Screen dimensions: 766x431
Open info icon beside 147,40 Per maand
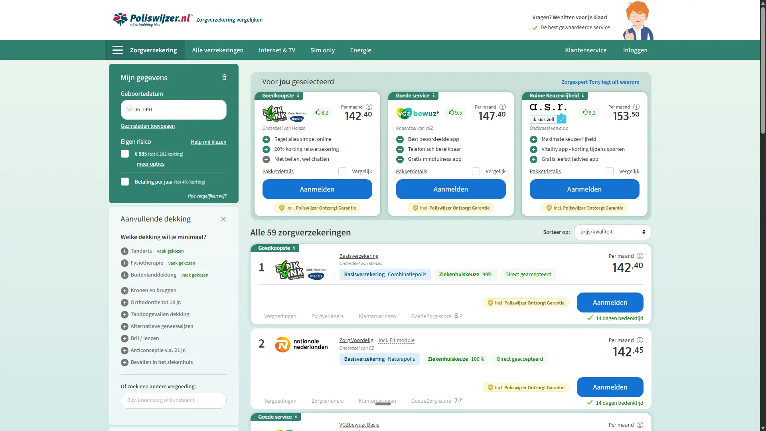[x=503, y=107]
